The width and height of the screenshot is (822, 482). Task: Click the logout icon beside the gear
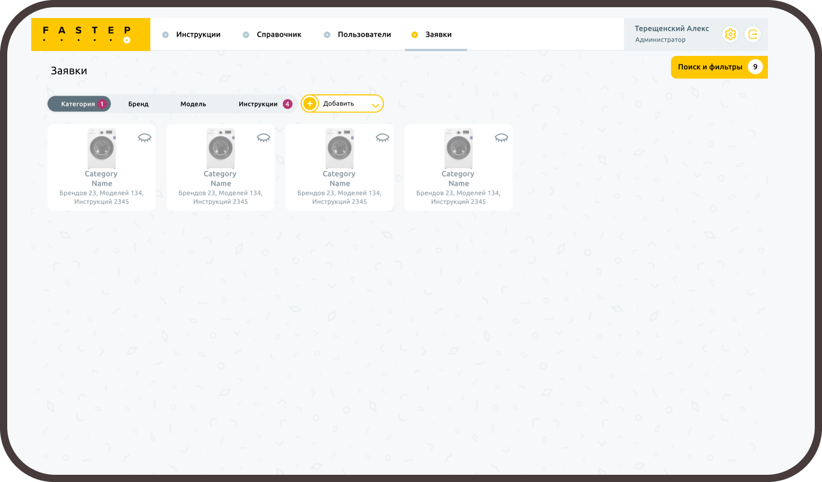(752, 34)
